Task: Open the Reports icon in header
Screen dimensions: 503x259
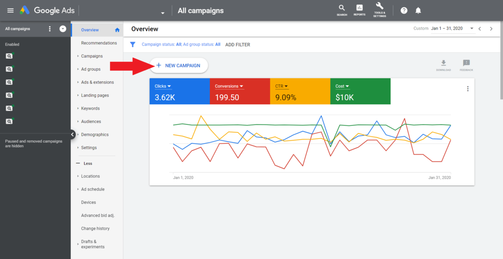Action: click(359, 10)
